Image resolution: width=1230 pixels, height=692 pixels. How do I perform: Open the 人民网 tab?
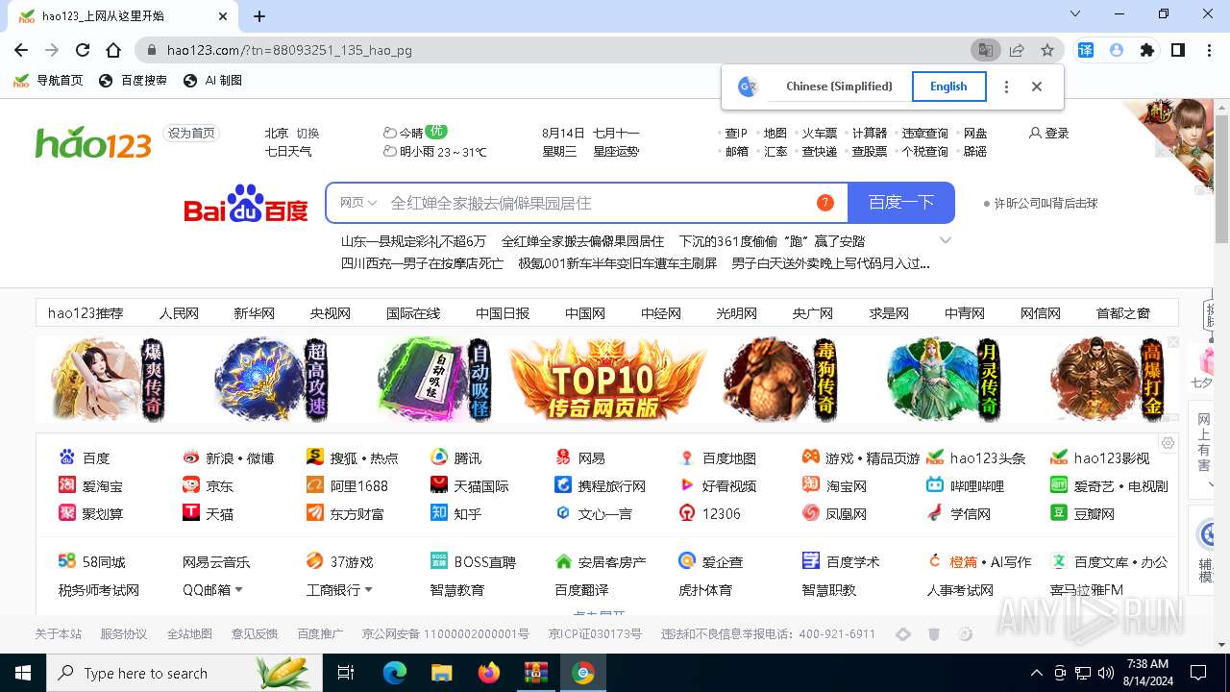[x=179, y=313]
